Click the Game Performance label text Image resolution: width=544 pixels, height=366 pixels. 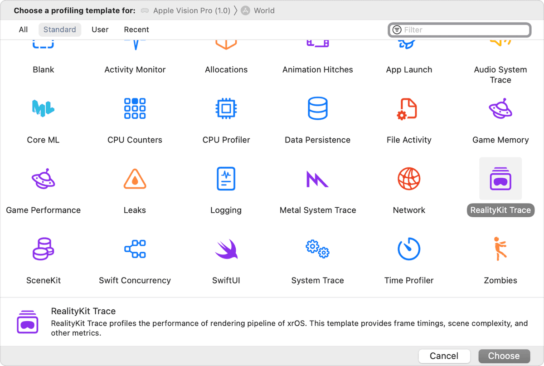[x=43, y=210]
